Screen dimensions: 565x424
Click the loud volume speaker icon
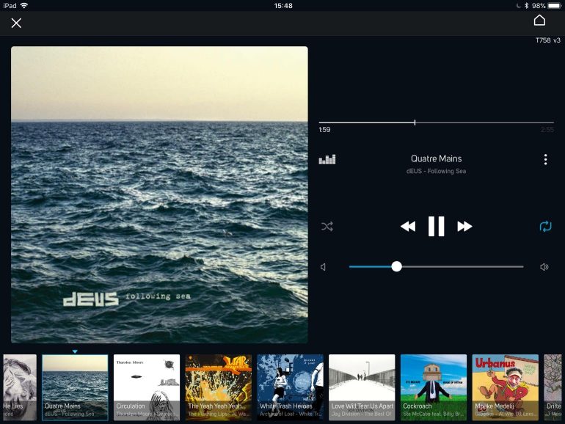pos(544,267)
